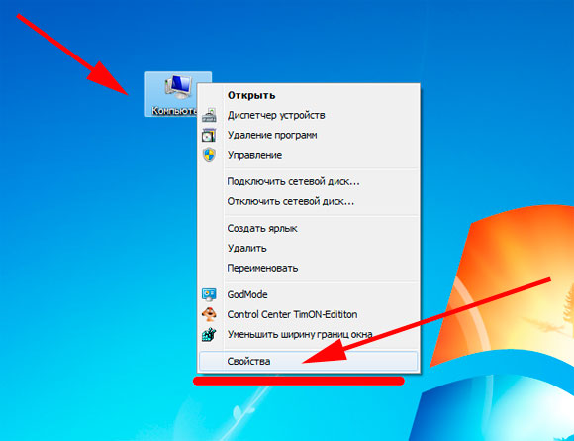The height and width of the screenshot is (441, 574).
Task: Select Переименовать menu entry
Action: coord(308,268)
